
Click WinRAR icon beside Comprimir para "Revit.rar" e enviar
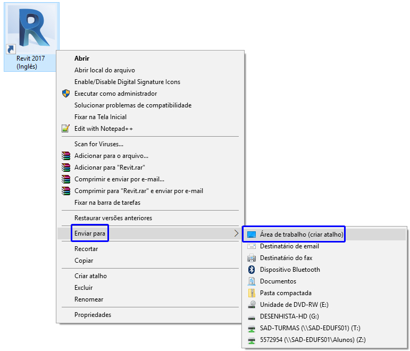point(66,191)
